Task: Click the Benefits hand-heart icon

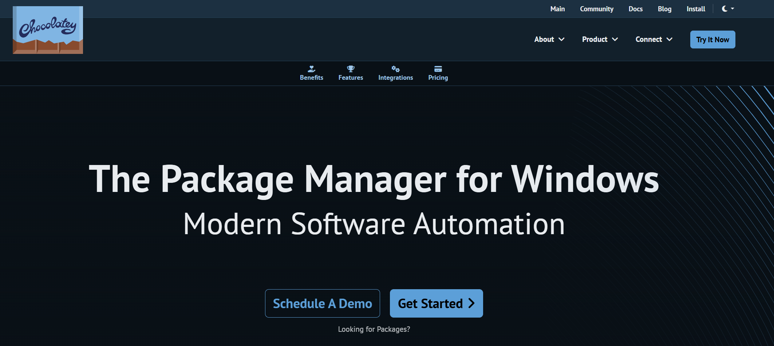Action: [312, 69]
